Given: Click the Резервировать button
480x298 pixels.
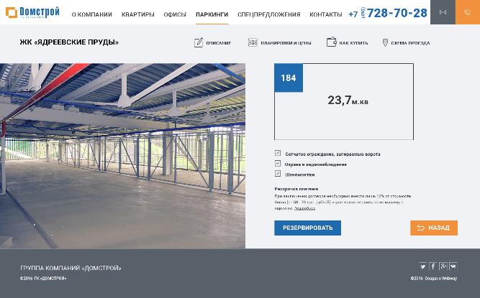Looking at the screenshot, I should pos(307,228).
